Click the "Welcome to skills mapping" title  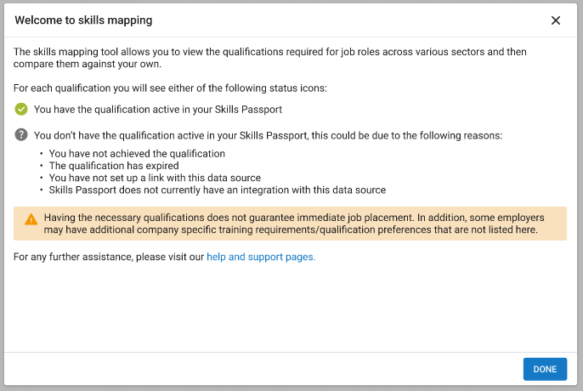coord(84,20)
